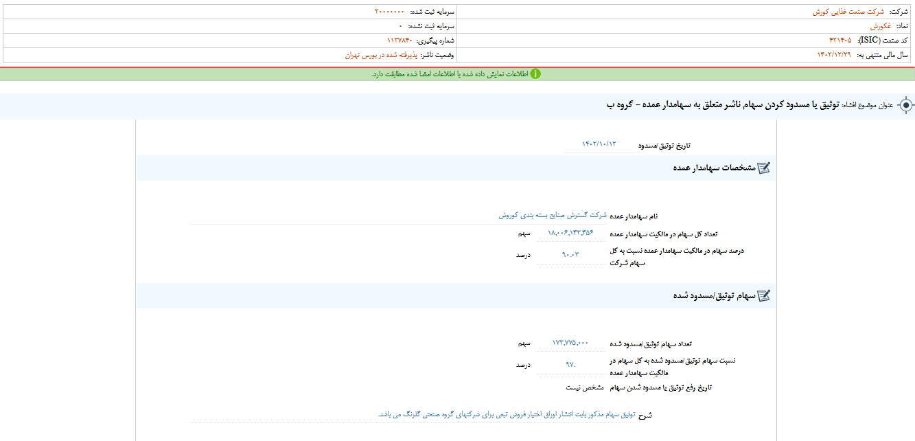Click the total shares field 18,006,143,456
The width and height of the screenshot is (915, 441).
pos(570,234)
